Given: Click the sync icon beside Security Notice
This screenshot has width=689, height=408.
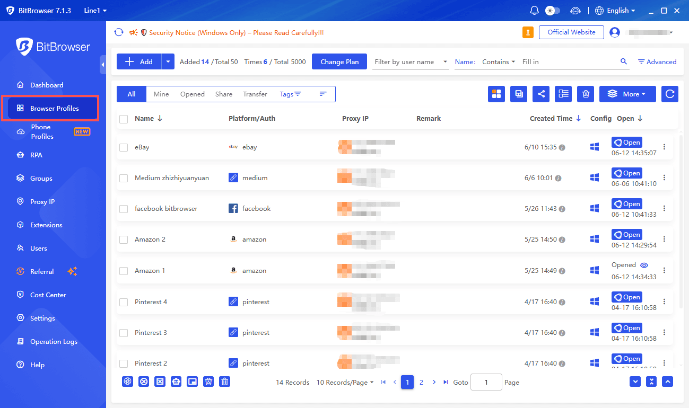Looking at the screenshot, I should [119, 32].
